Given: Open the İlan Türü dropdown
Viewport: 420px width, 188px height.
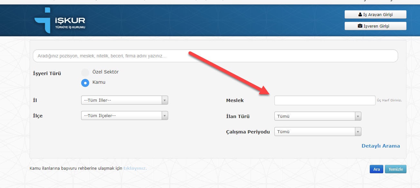Looking at the screenshot, I should (317, 116).
